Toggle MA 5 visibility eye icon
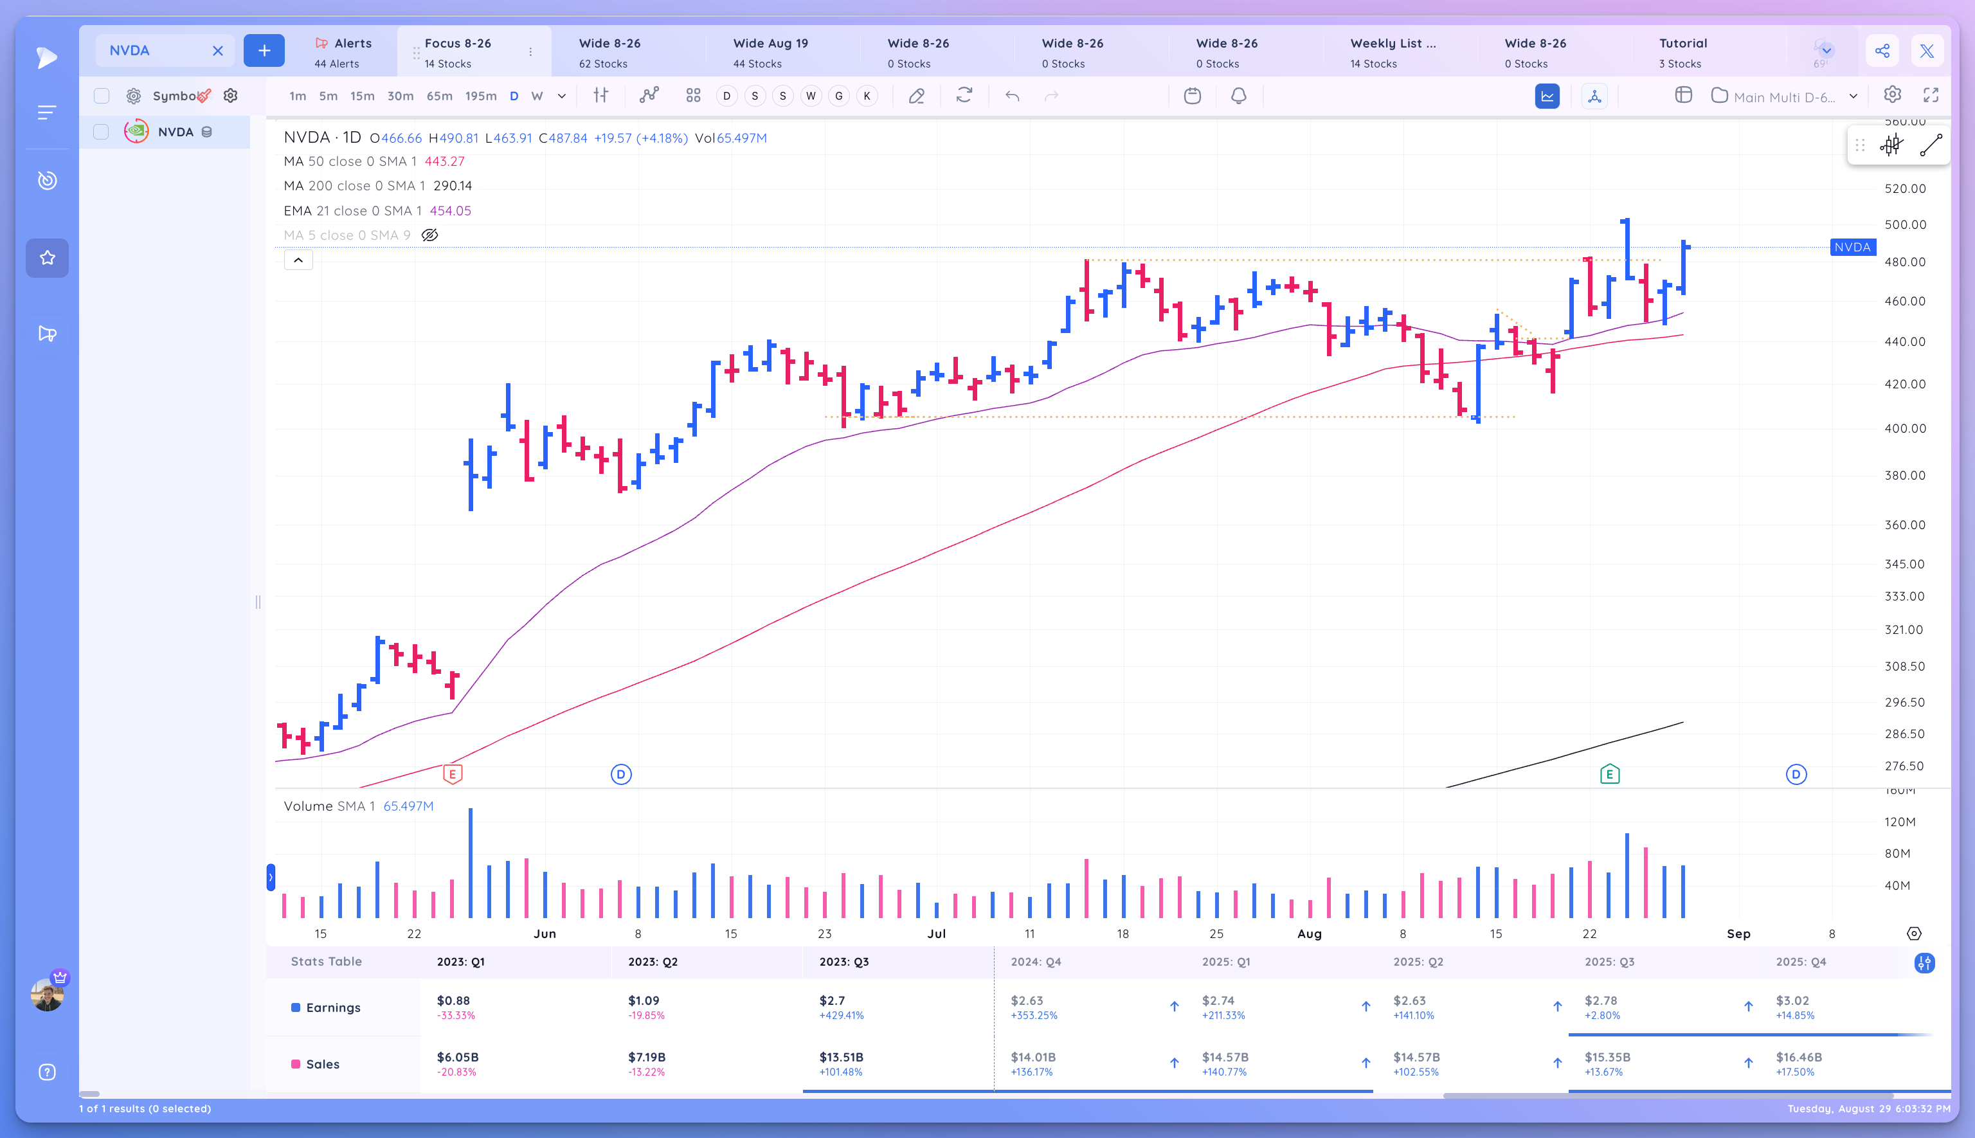 (x=430, y=235)
